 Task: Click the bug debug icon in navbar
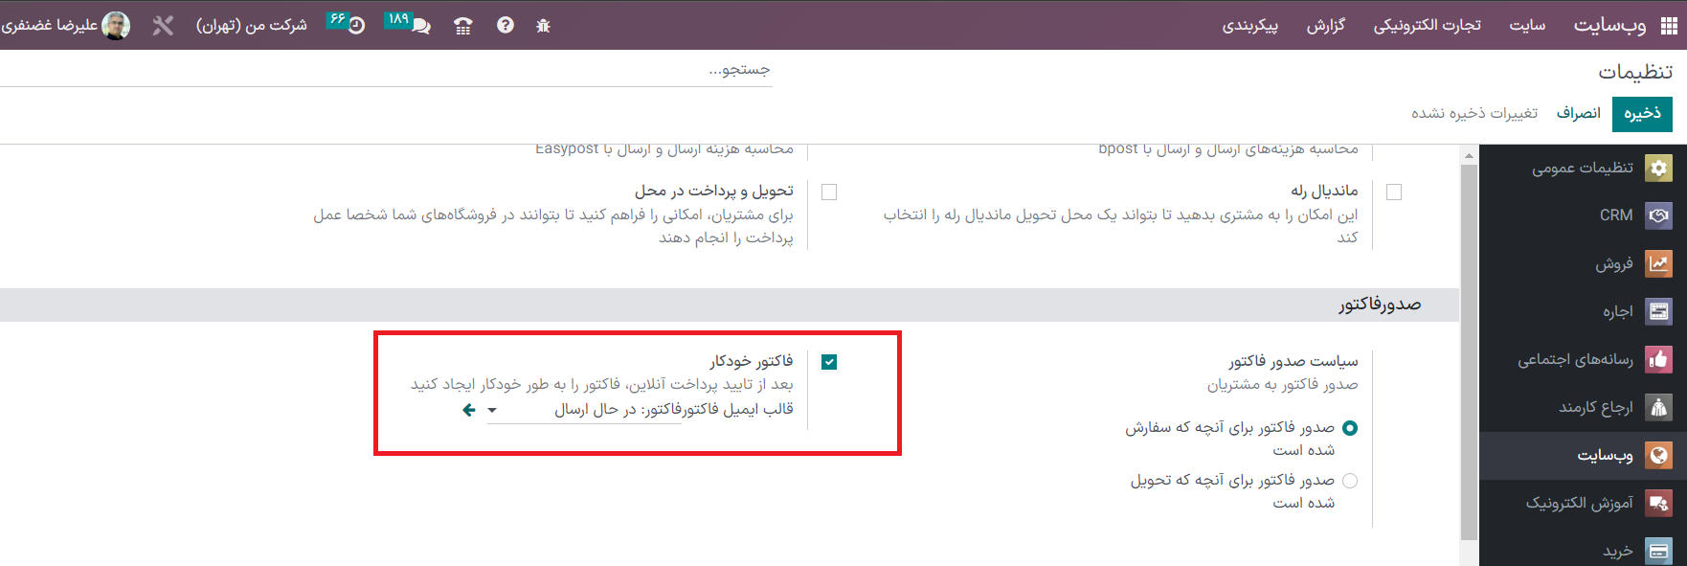point(543,26)
